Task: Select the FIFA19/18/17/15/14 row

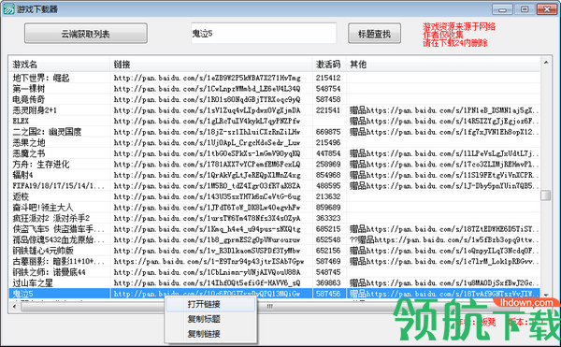Action: pyautogui.click(x=274, y=186)
